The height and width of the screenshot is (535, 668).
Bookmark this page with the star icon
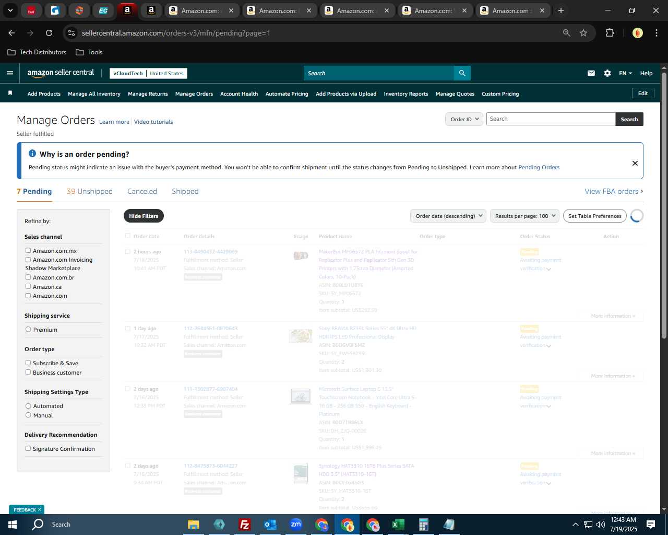tap(583, 33)
